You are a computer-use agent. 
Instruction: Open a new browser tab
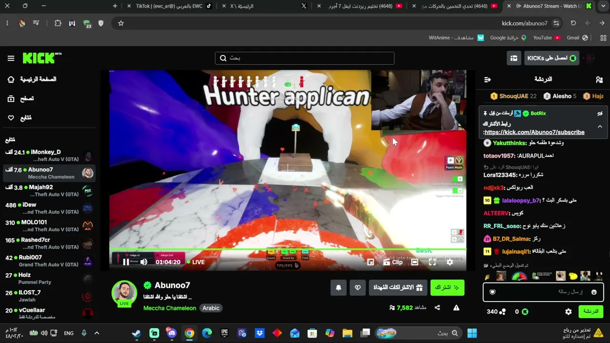pyautogui.click(x=115, y=6)
